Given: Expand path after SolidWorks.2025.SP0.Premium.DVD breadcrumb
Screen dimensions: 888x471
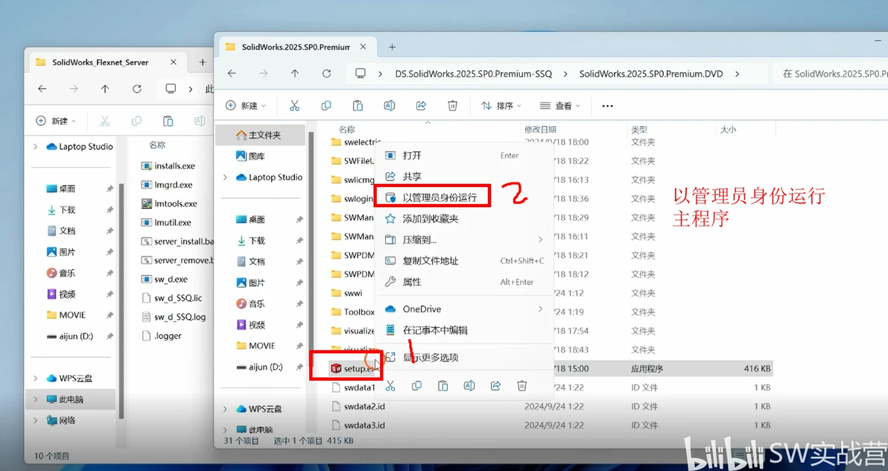Looking at the screenshot, I should pyautogui.click(x=737, y=74).
